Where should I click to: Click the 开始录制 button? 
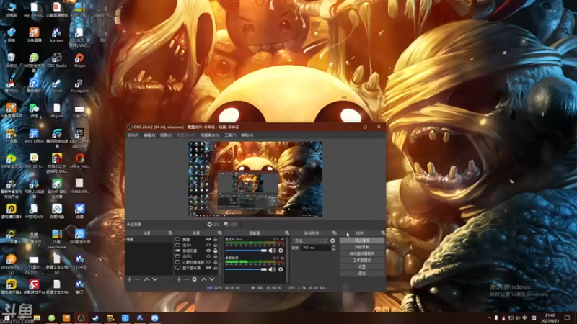point(362,247)
